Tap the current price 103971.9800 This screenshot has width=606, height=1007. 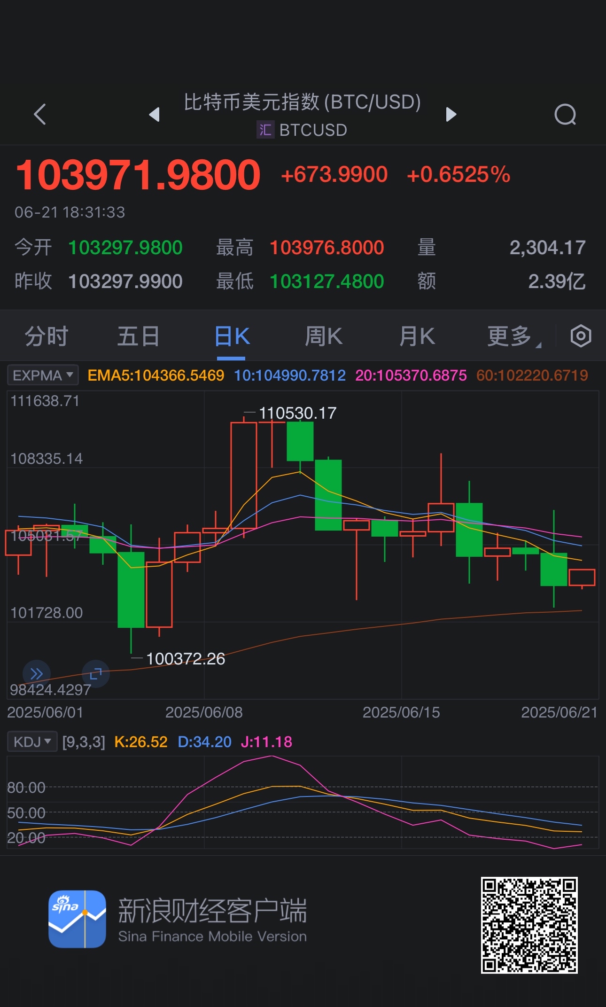tap(138, 175)
